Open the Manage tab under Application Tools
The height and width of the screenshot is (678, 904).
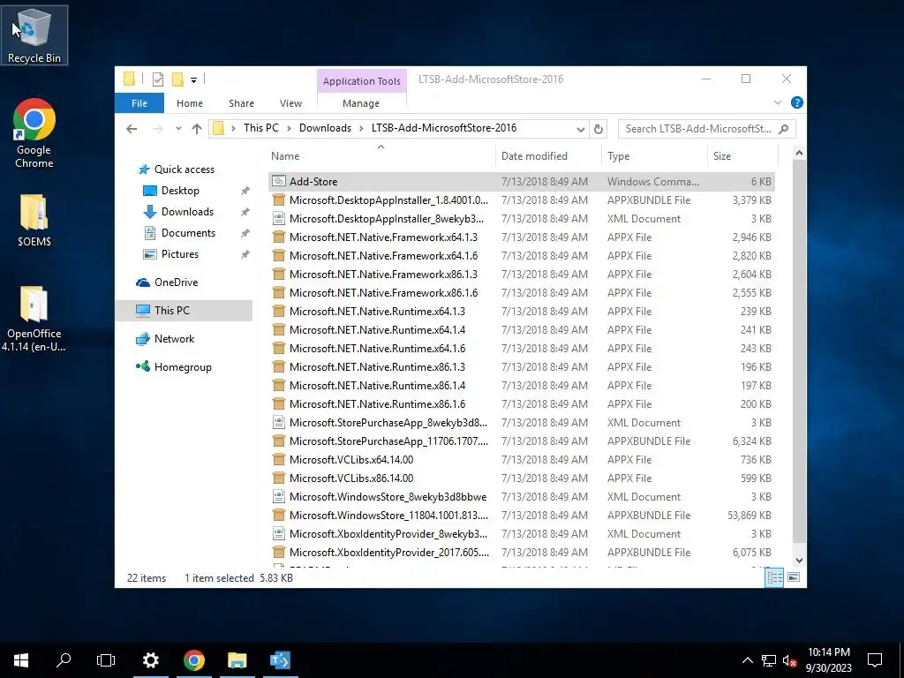[x=361, y=103]
